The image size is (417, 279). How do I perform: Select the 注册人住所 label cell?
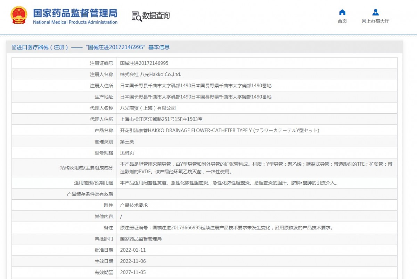[64, 86]
